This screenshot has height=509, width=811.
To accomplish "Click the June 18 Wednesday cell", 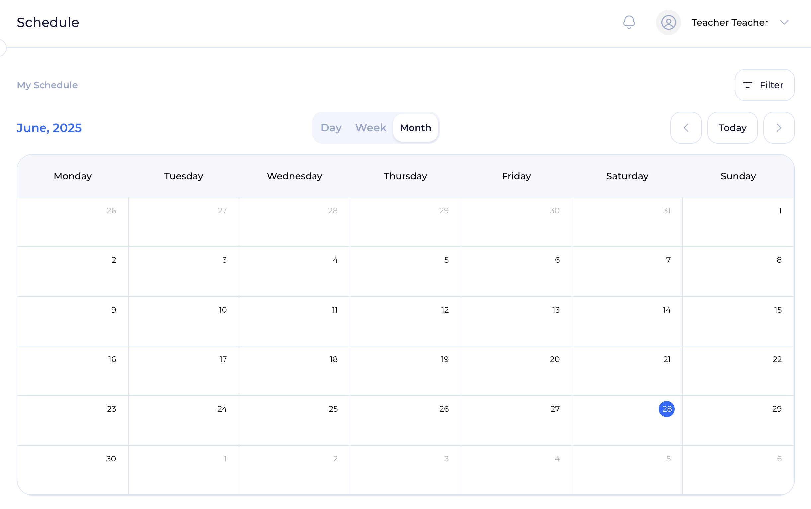I will click(x=295, y=370).
